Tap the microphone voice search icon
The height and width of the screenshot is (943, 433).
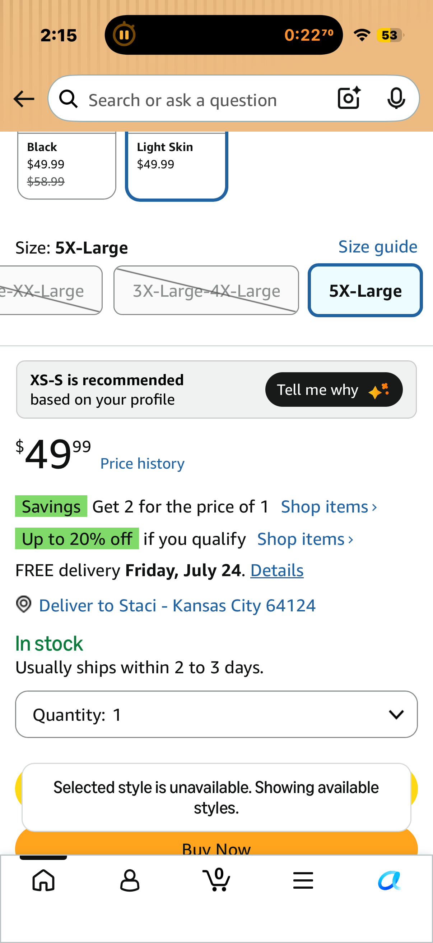pos(396,98)
